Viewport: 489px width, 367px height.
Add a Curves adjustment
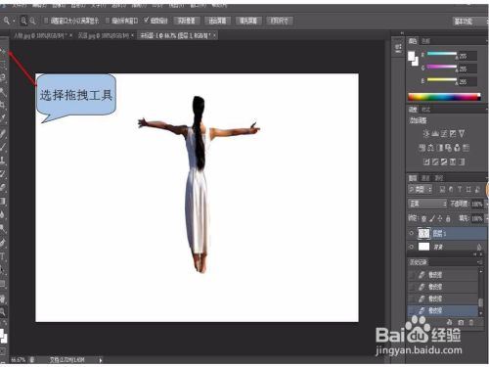[444, 133]
